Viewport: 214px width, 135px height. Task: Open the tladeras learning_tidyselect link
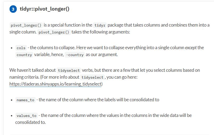pos(55,84)
